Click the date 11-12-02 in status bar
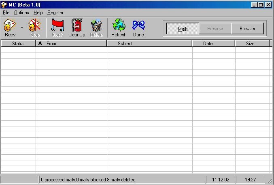 [x=221, y=180]
